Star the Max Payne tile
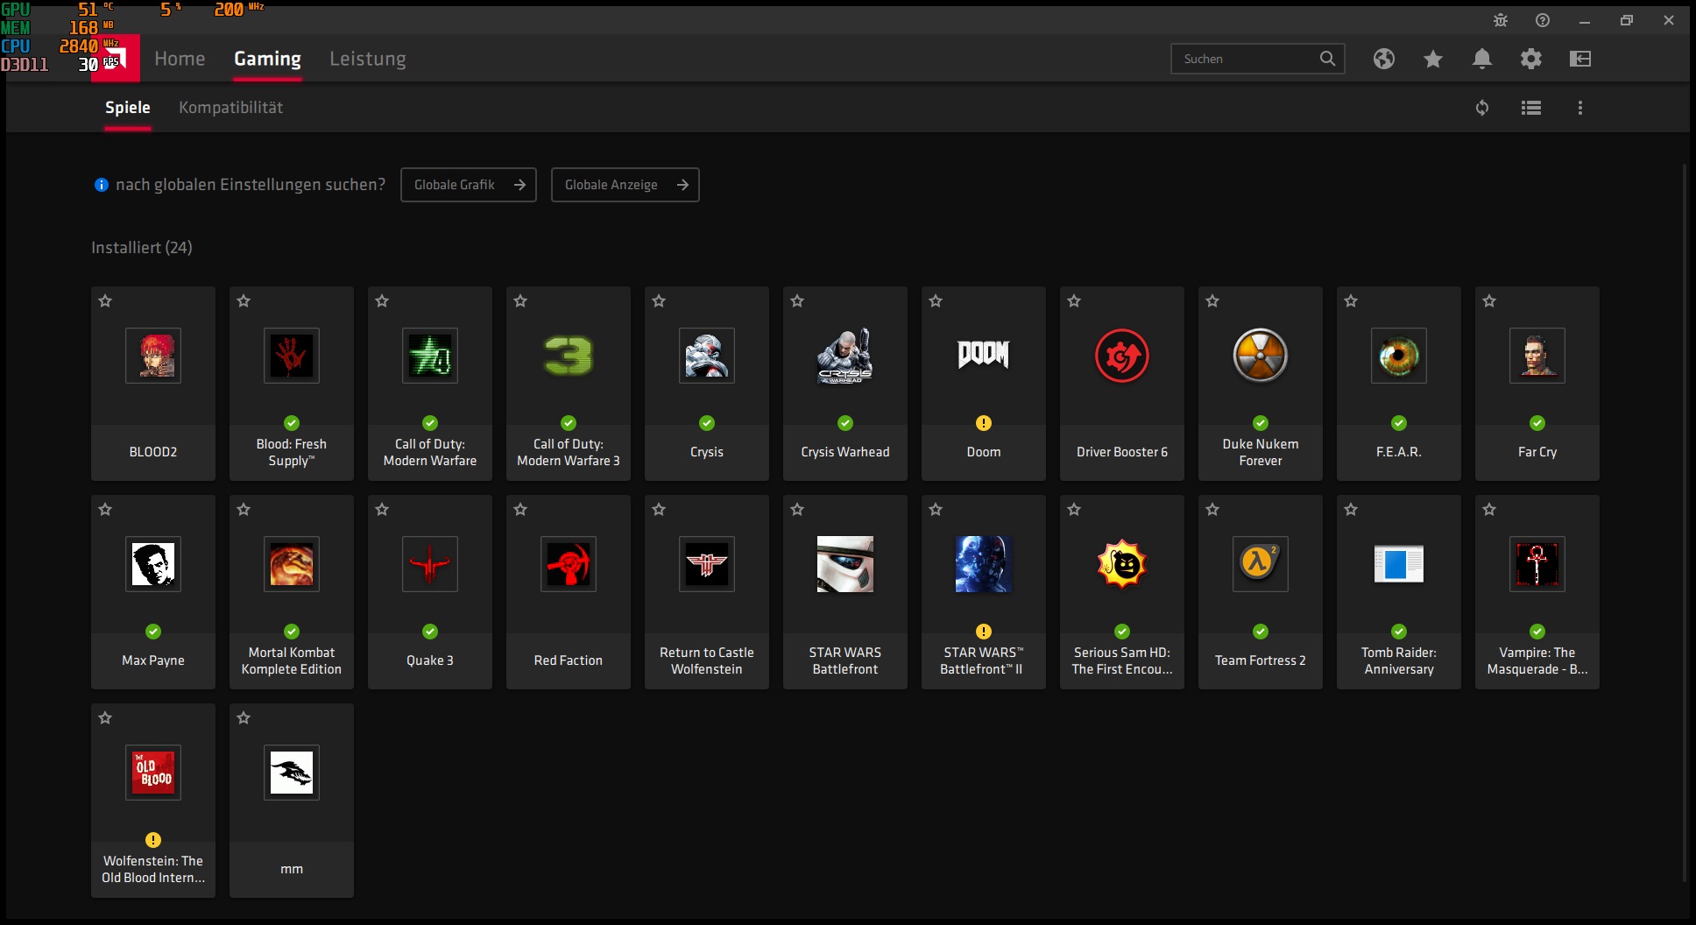This screenshot has height=925, width=1696. tap(105, 510)
